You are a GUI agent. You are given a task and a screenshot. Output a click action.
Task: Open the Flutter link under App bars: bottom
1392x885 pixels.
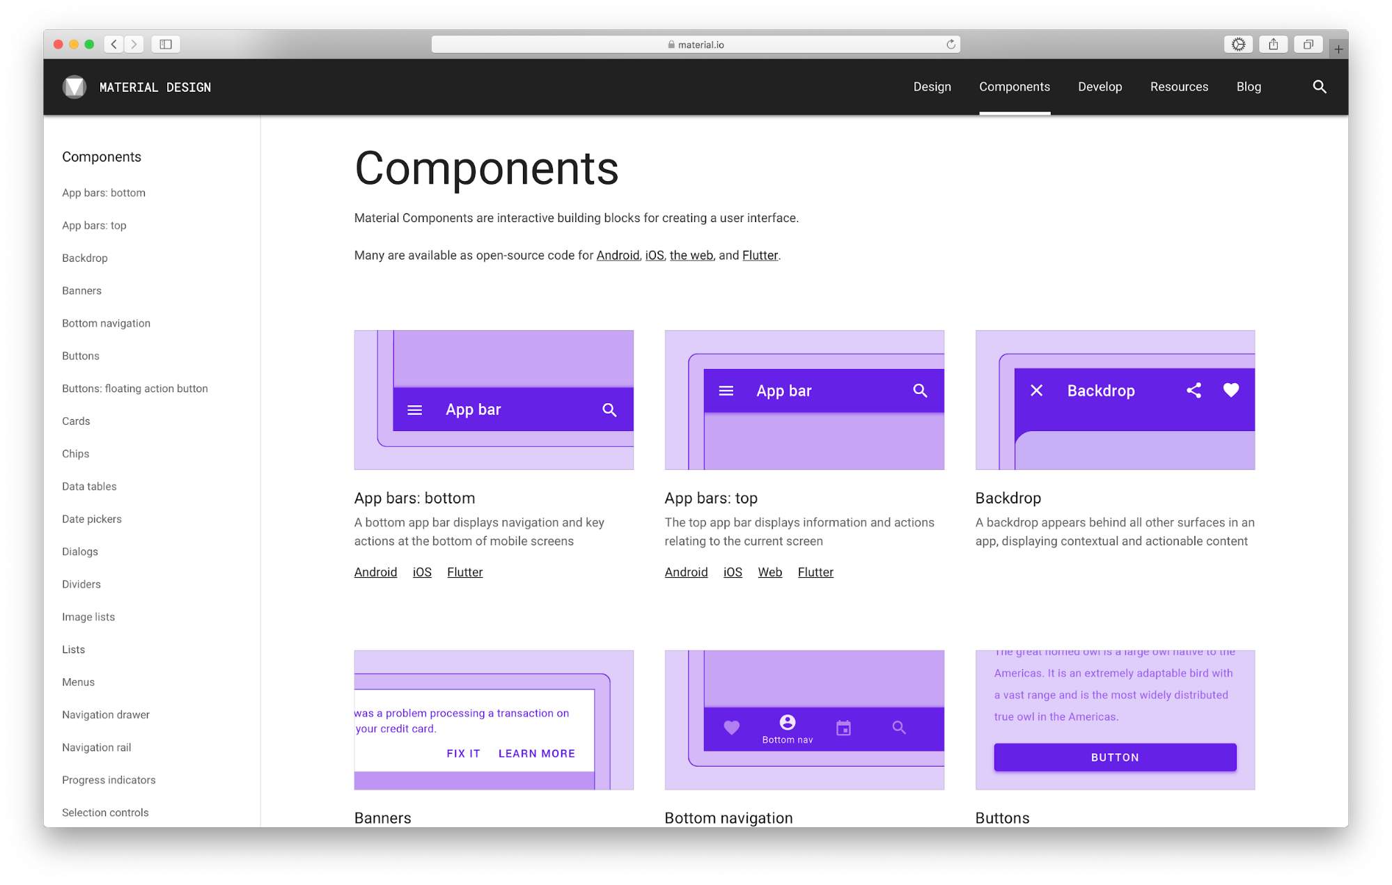464,572
